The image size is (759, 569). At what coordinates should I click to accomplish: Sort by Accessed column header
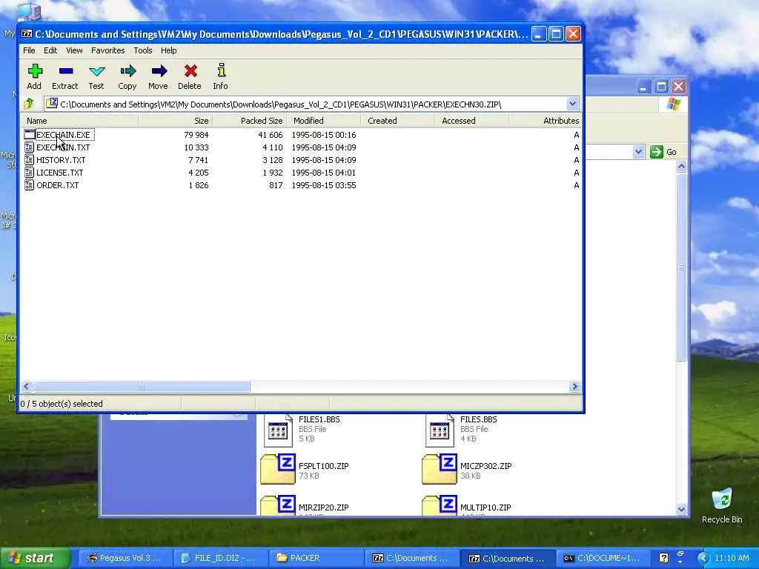click(x=471, y=121)
